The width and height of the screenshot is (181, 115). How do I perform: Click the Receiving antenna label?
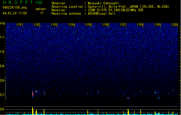66,14
